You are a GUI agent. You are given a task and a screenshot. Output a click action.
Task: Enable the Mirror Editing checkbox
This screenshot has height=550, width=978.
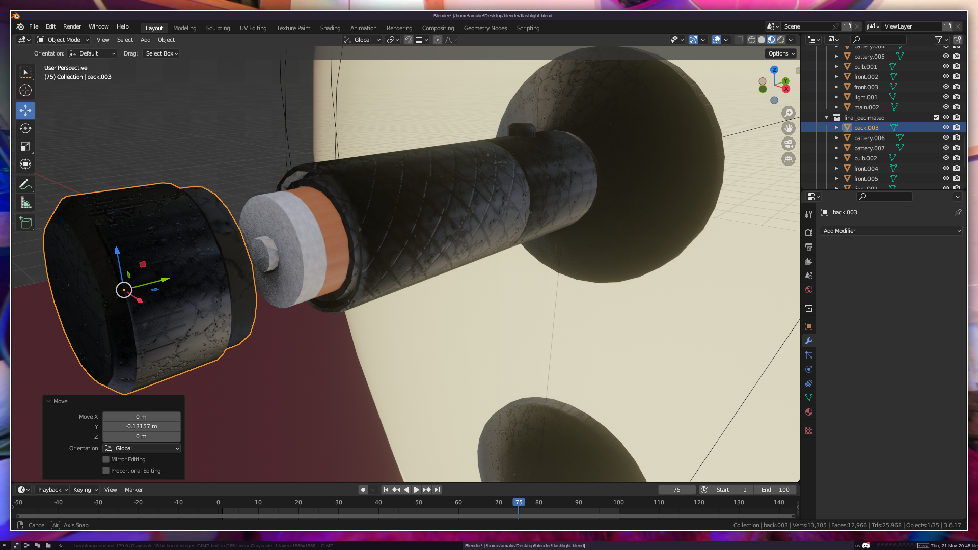point(106,459)
